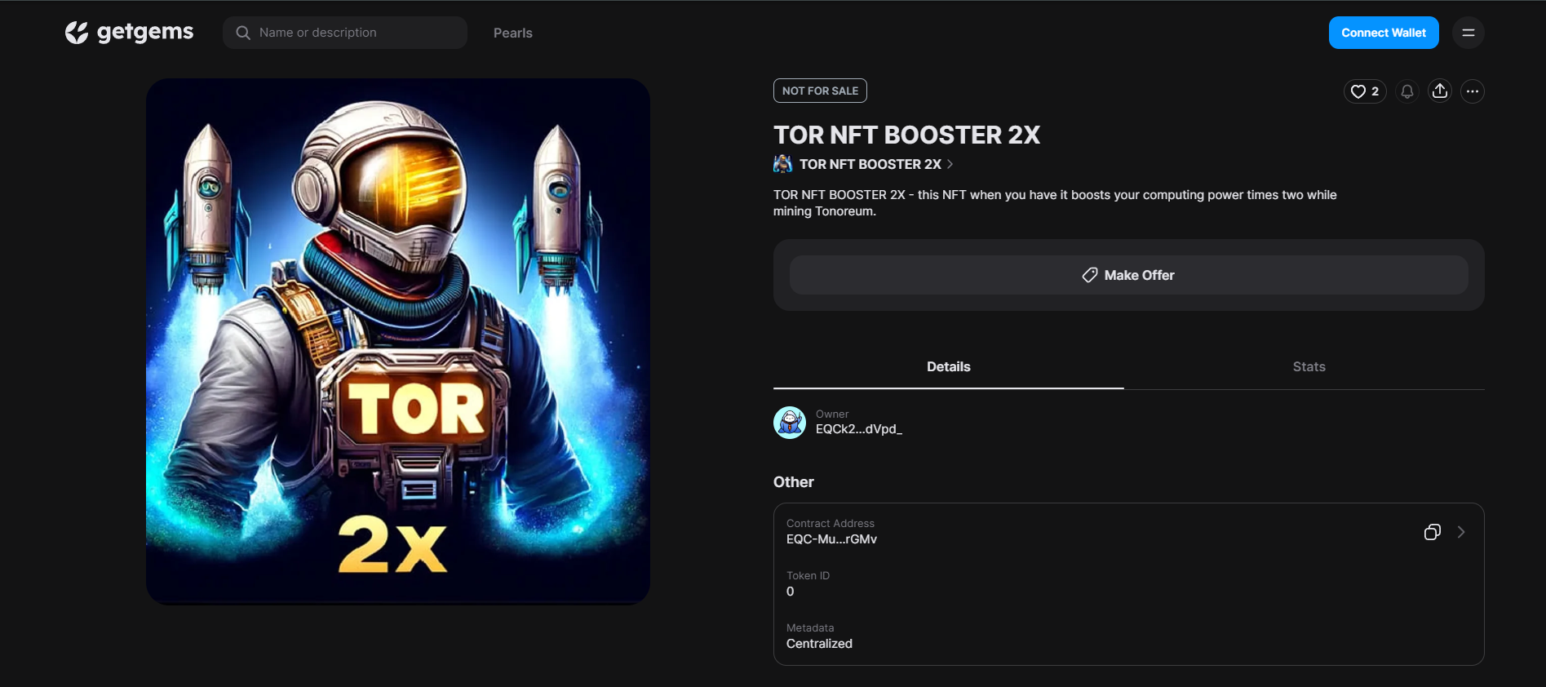Click the share icon
Viewport: 1546px width, 687px height.
tap(1440, 91)
